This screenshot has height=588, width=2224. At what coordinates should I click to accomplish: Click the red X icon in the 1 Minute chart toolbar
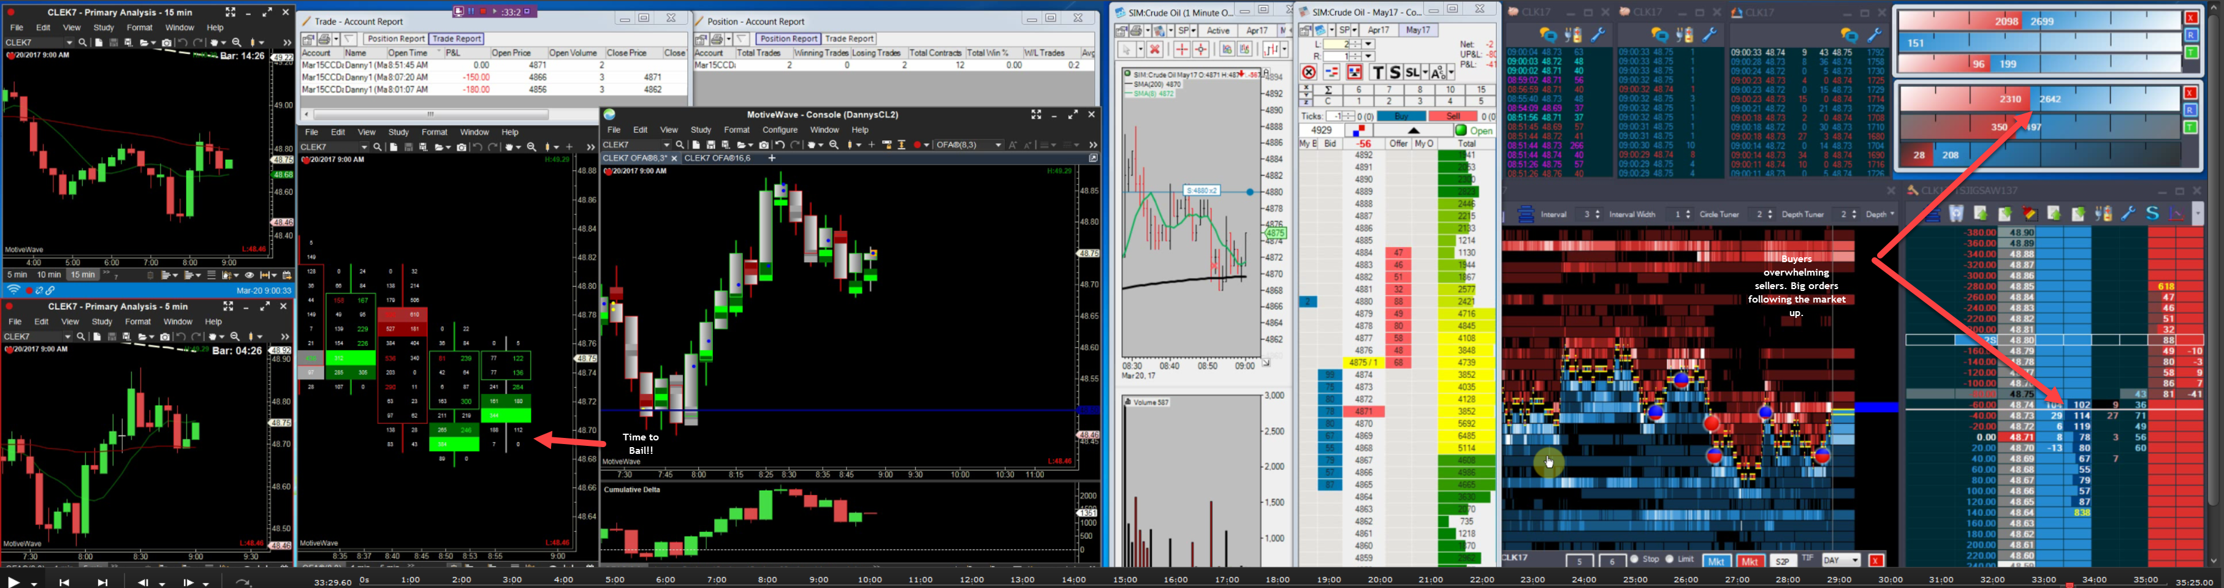[x=1155, y=50]
